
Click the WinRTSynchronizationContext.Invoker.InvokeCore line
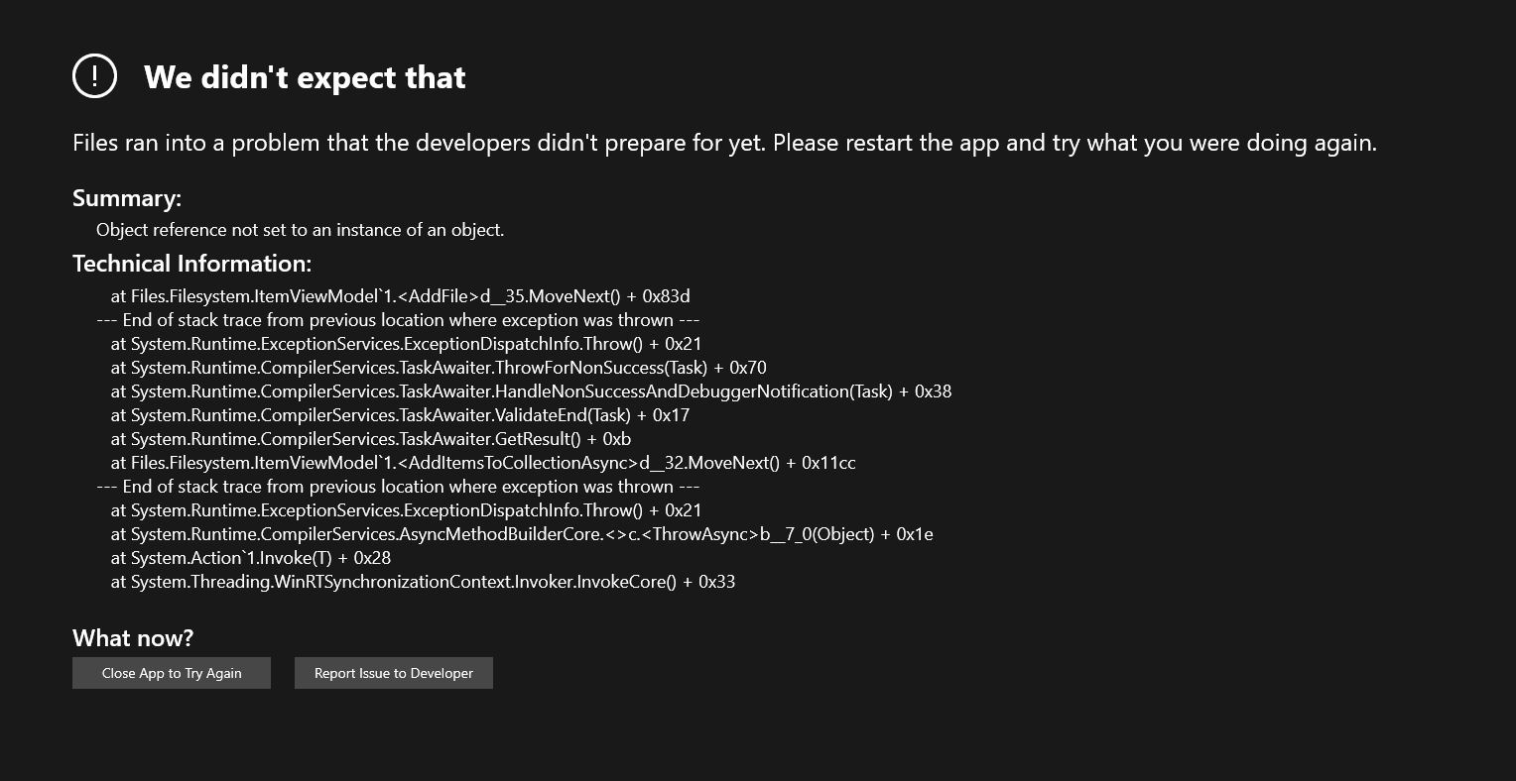(x=424, y=581)
